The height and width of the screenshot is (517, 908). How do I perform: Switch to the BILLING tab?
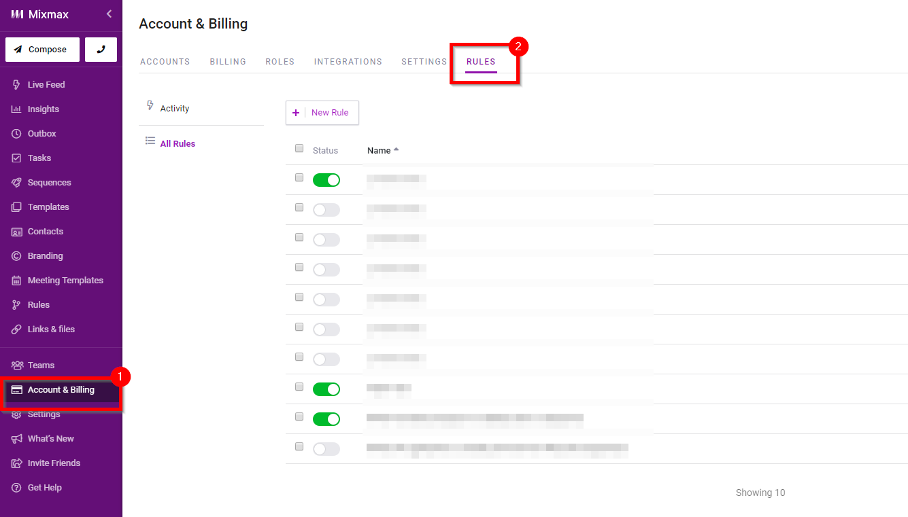[228, 62]
